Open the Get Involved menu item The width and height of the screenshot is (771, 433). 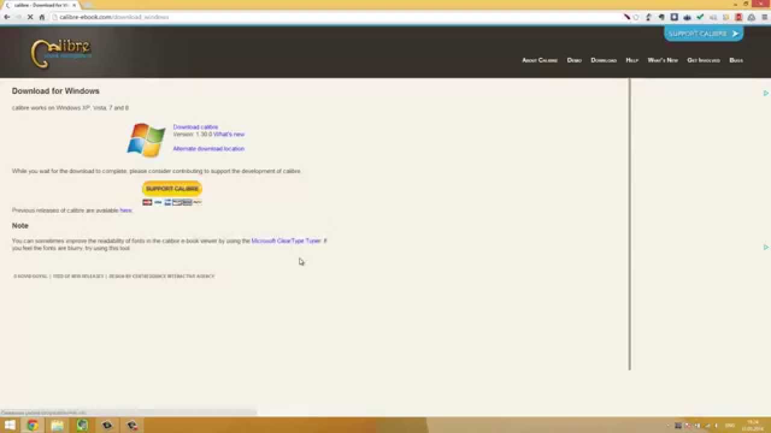(704, 60)
